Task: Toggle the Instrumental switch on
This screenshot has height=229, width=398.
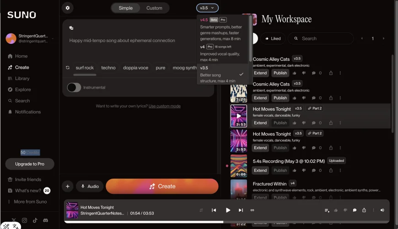Action: (x=74, y=87)
